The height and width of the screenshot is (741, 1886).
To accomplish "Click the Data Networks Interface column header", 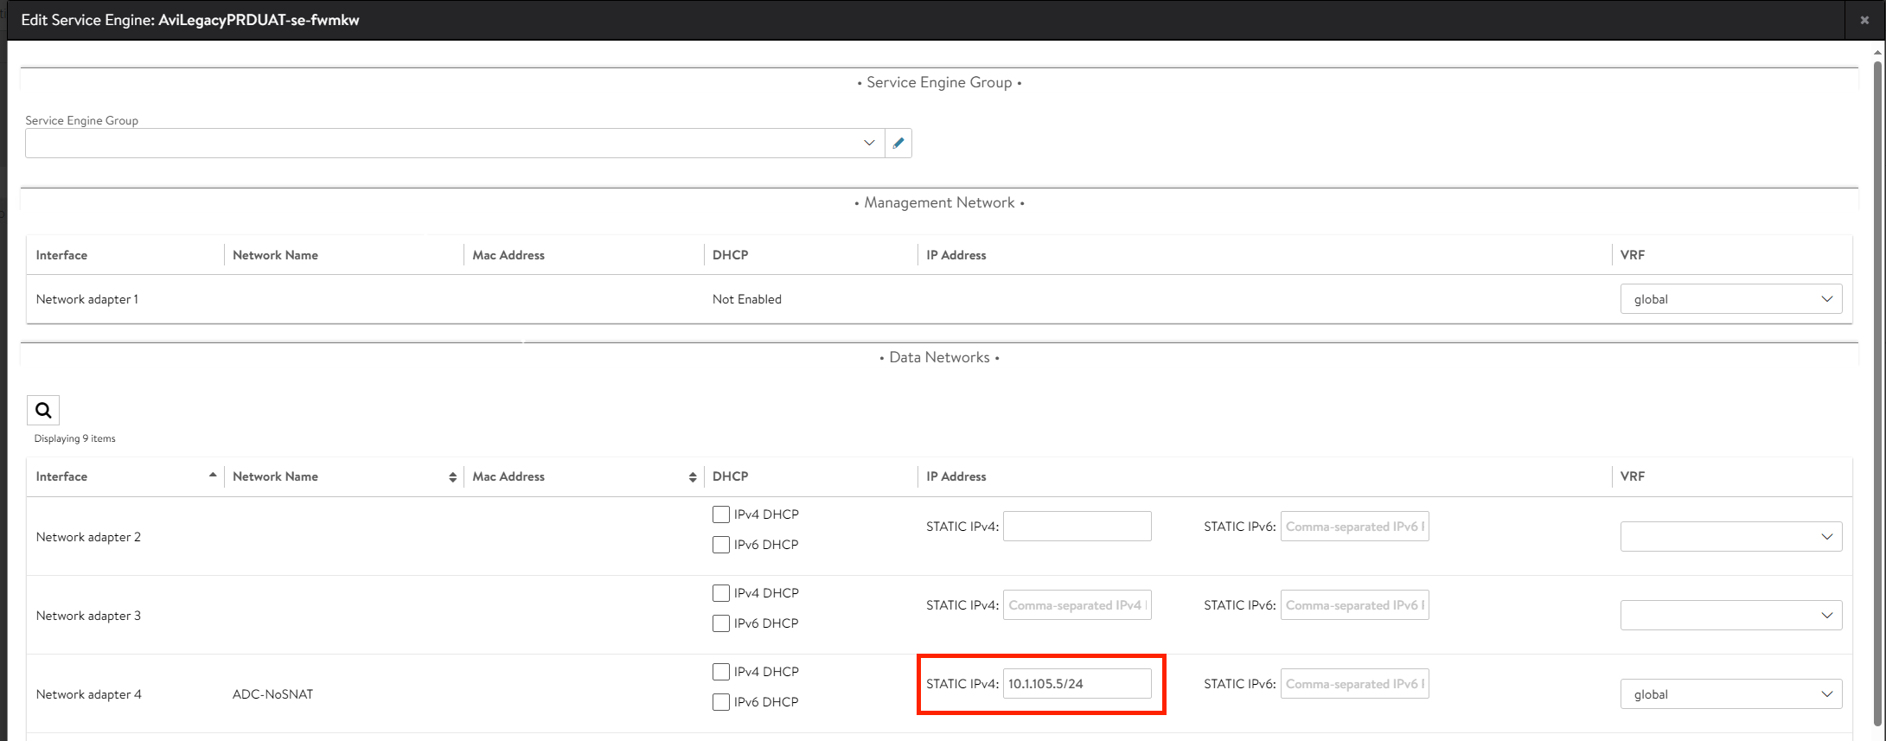I will point(61,476).
